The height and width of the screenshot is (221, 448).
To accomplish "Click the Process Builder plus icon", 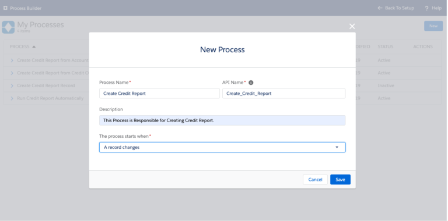I will pos(5,8).
